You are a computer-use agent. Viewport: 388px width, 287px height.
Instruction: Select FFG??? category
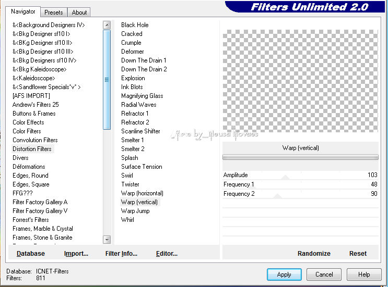(x=22, y=193)
